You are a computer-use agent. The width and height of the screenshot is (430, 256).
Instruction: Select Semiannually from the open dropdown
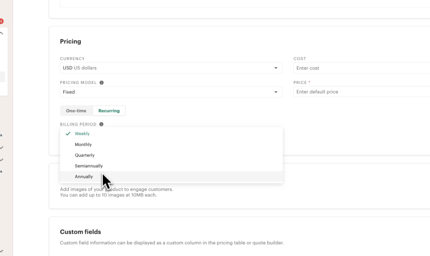pyautogui.click(x=88, y=166)
